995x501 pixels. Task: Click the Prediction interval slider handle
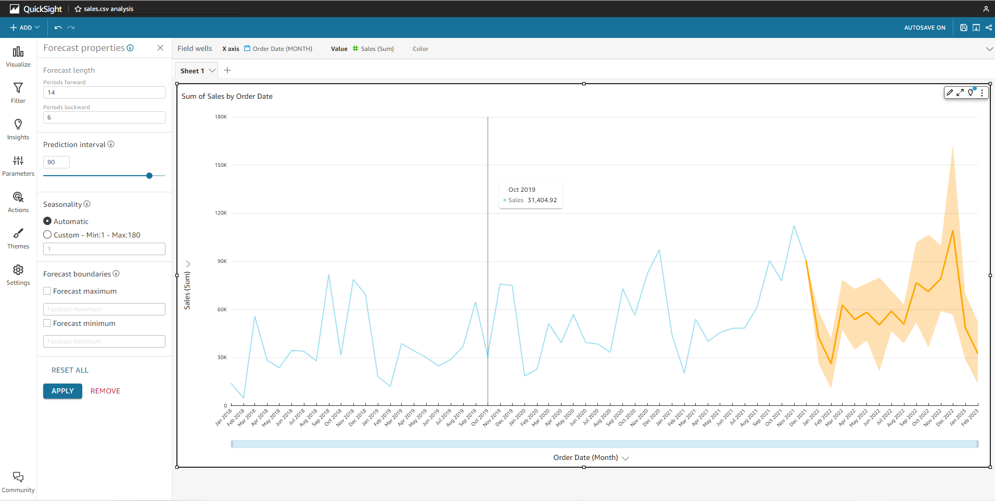click(149, 176)
